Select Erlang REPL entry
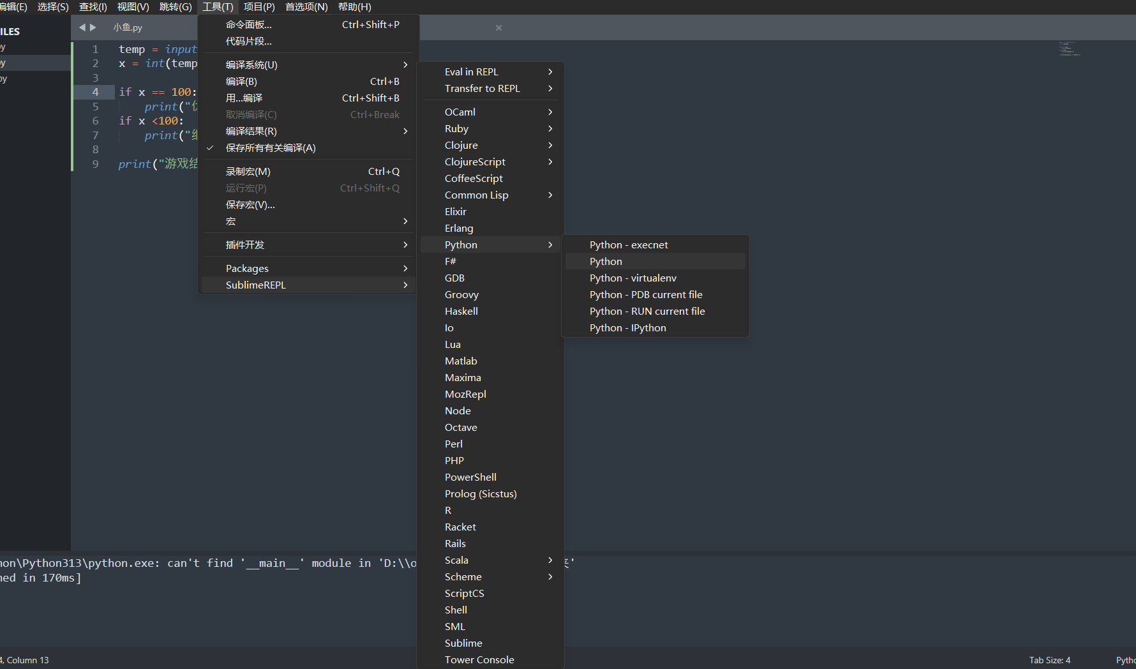The width and height of the screenshot is (1136, 669). 490,229
